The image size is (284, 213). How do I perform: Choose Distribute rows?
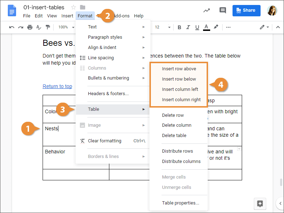(x=179, y=151)
